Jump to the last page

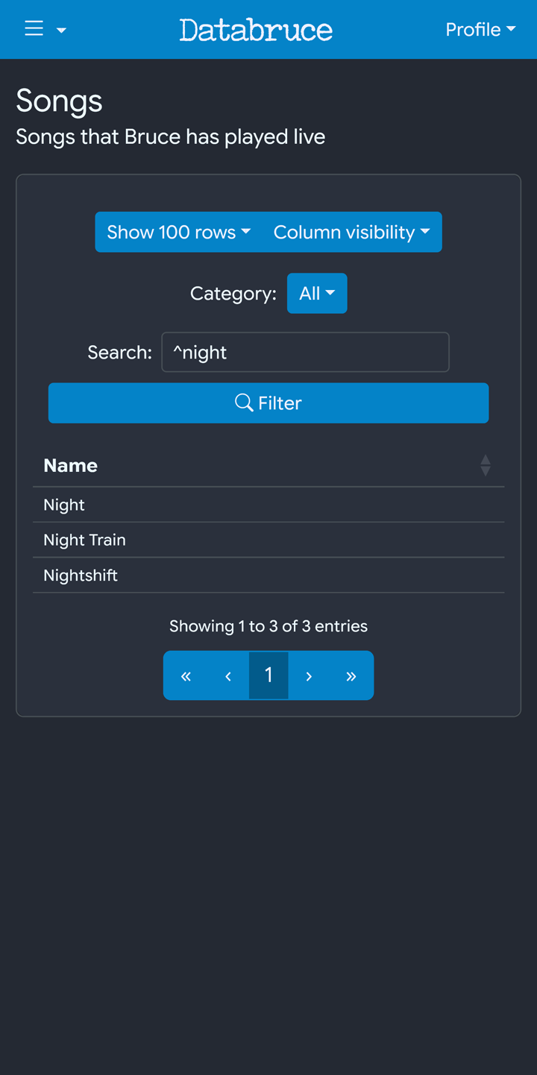pos(351,676)
